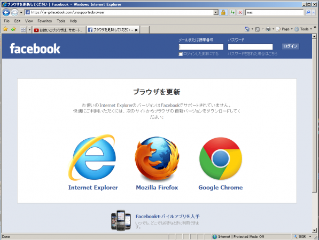The image size is (319, 240).
Task: Click the Quick Tabs grid icon
Action: coord(23,30)
